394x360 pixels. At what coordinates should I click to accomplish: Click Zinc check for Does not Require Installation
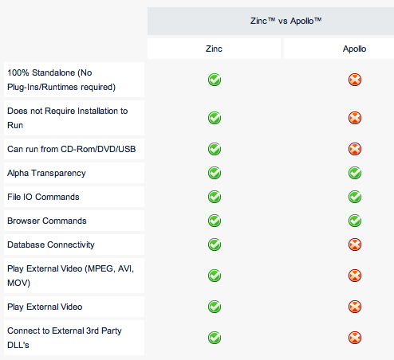point(215,118)
